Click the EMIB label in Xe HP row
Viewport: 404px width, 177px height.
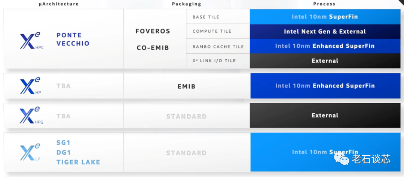pyautogui.click(x=186, y=86)
